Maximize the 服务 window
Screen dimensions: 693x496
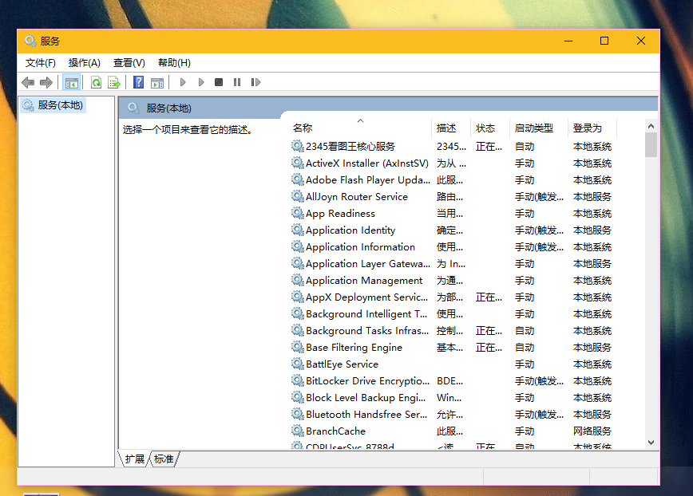[x=604, y=41]
